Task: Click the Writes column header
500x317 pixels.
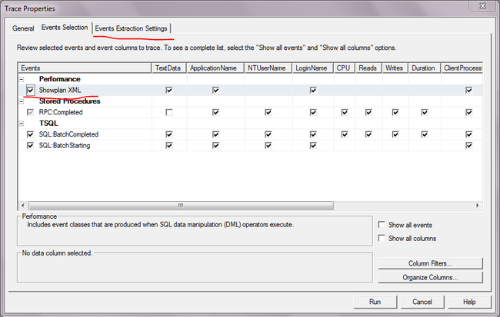Action: (395, 68)
